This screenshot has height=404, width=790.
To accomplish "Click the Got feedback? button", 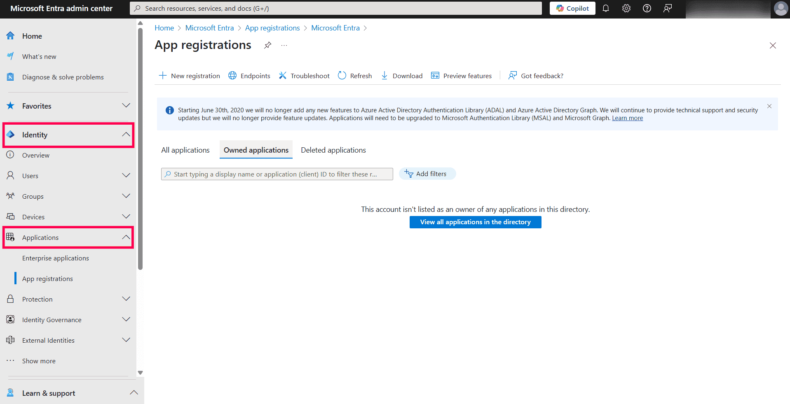I will tap(536, 76).
